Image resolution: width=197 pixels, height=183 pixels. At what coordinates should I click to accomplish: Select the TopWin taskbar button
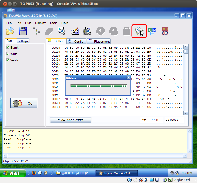(117, 173)
